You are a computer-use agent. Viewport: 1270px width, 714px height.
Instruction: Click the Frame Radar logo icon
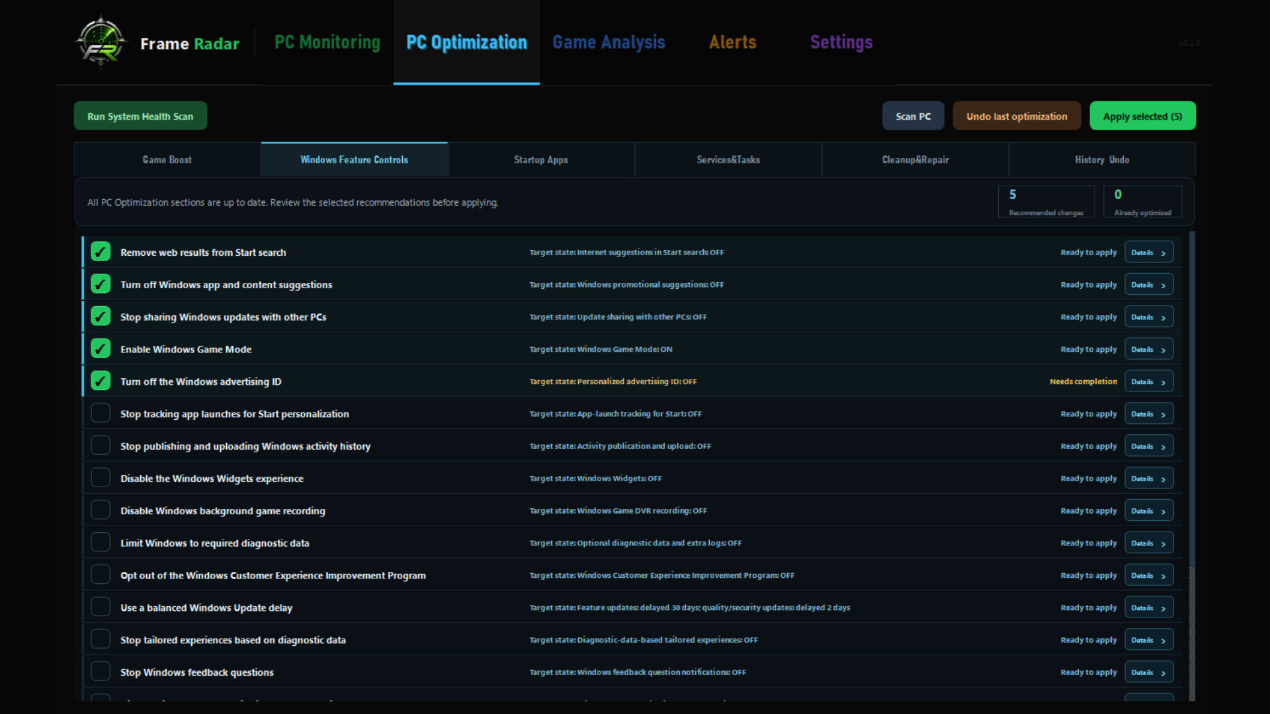pos(101,42)
